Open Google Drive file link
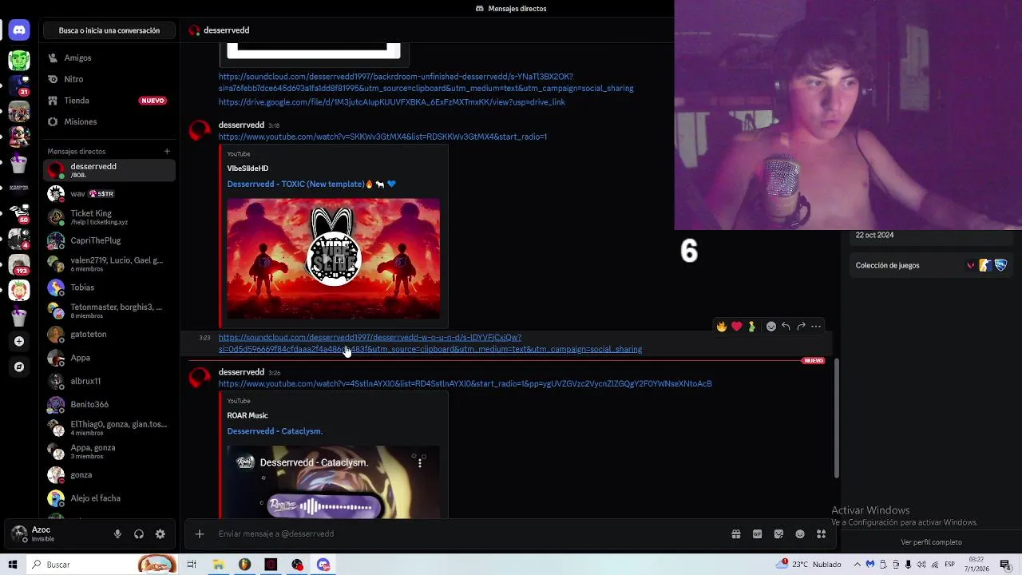 (392, 102)
